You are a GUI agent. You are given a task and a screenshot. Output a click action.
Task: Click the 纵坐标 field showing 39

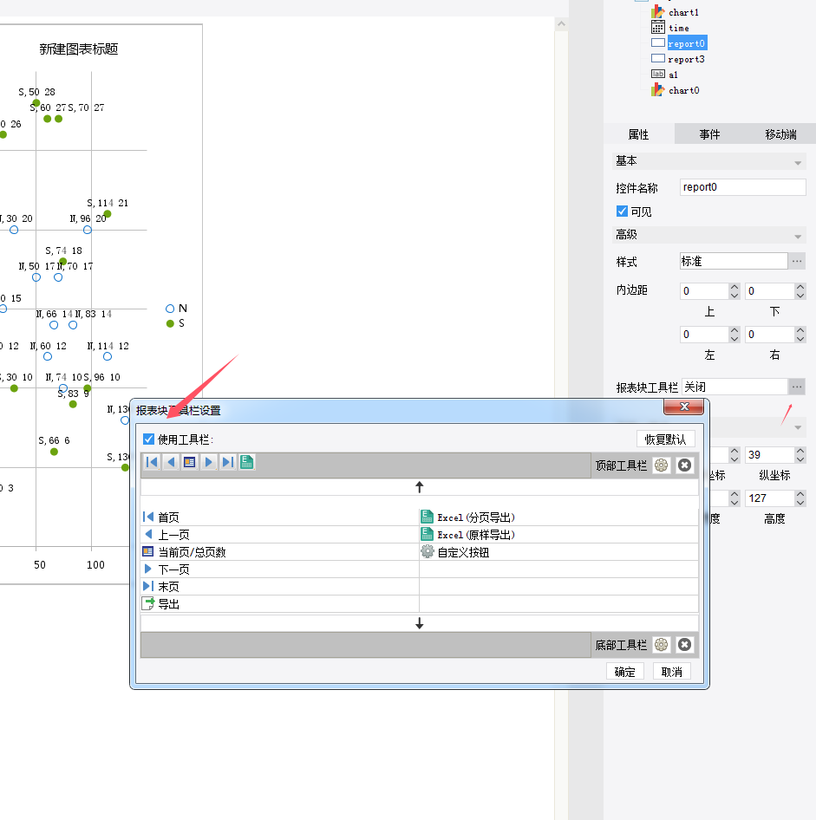[770, 454]
